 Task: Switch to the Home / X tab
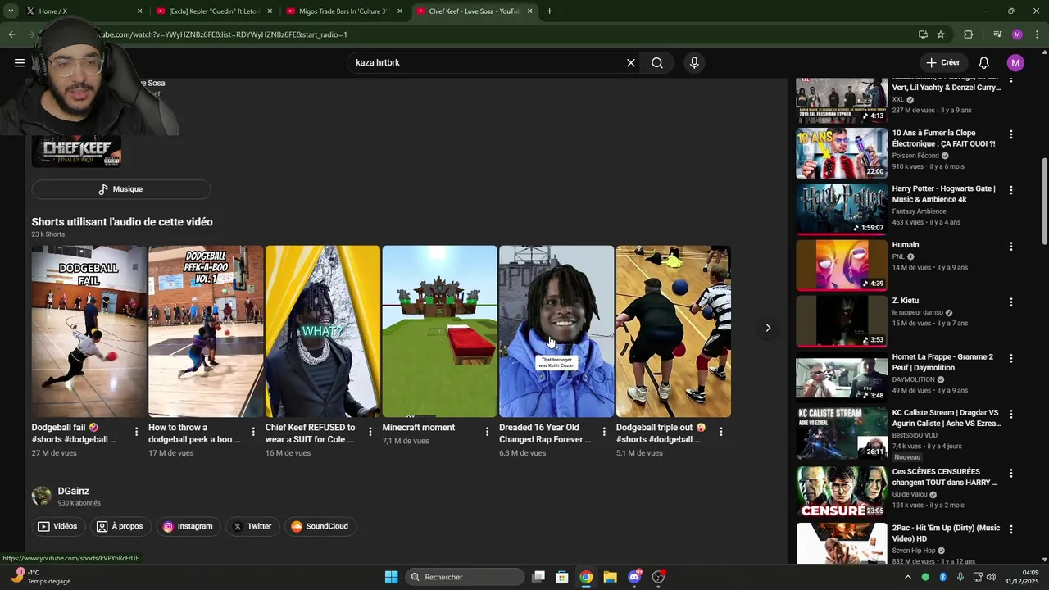click(82, 11)
